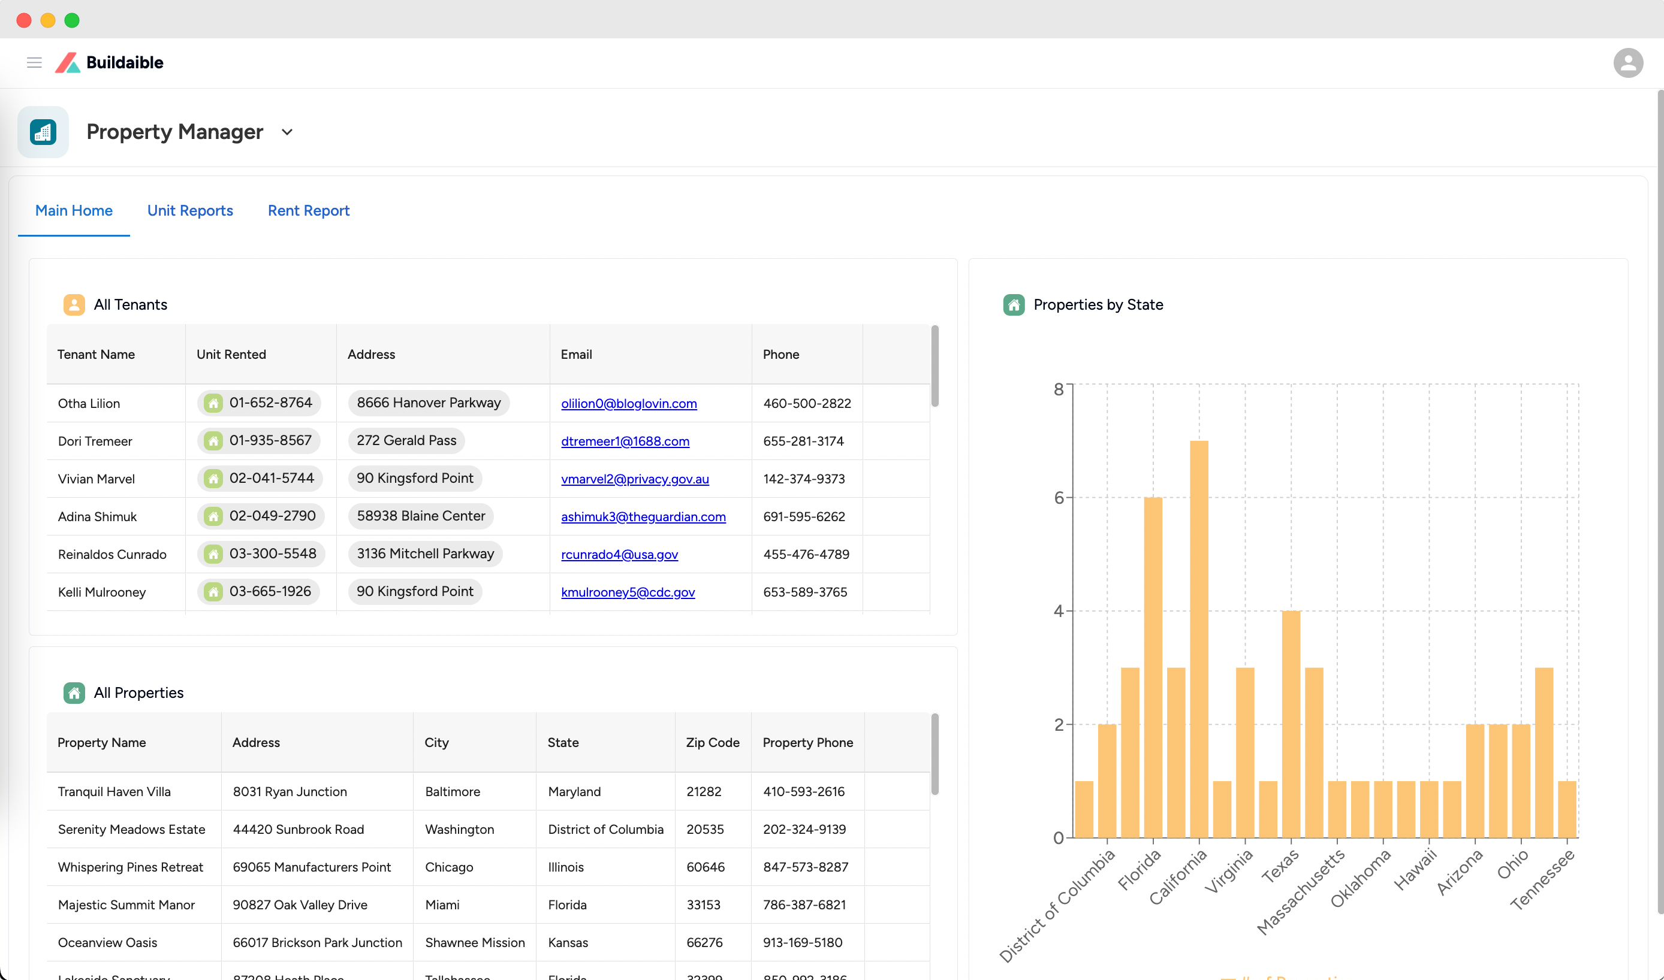Screen dimensions: 1664x980
Task: Select the Tenant Name column header
Action: pyautogui.click(x=116, y=354)
